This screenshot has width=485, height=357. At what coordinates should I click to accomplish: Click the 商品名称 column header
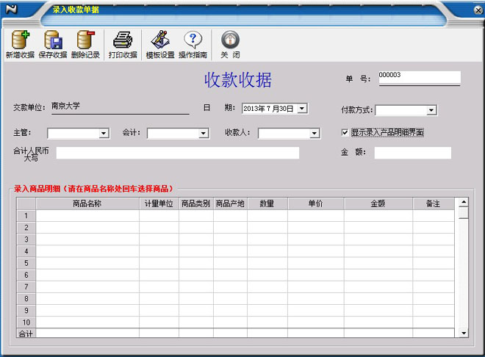coord(87,203)
